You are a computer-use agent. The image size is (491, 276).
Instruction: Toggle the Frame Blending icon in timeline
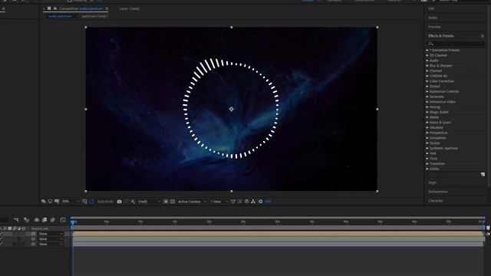(x=44, y=220)
